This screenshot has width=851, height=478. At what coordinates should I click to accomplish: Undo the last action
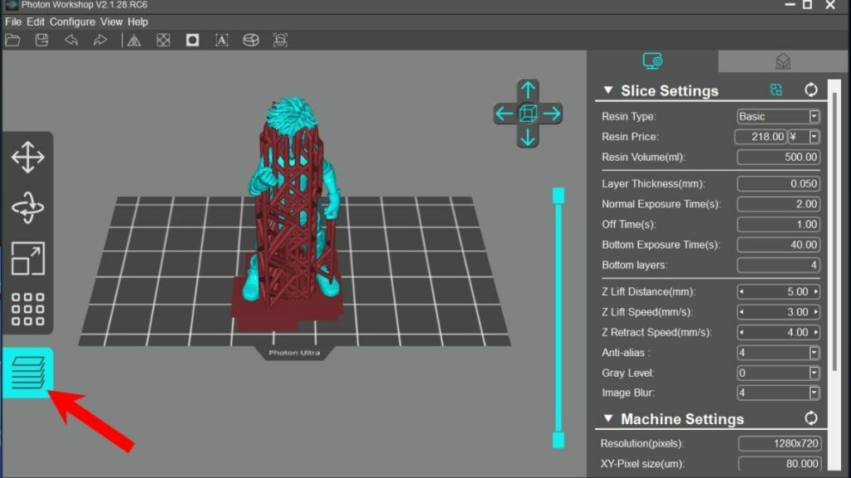coord(71,40)
